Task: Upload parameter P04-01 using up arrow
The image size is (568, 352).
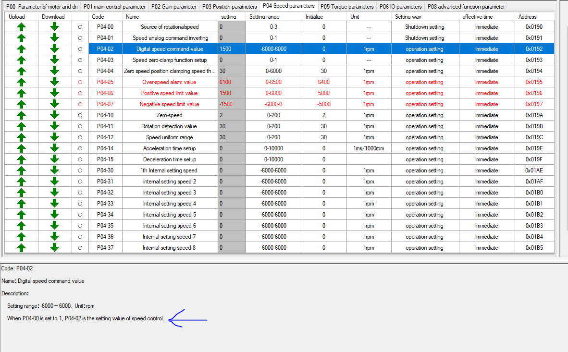Action: [21, 37]
